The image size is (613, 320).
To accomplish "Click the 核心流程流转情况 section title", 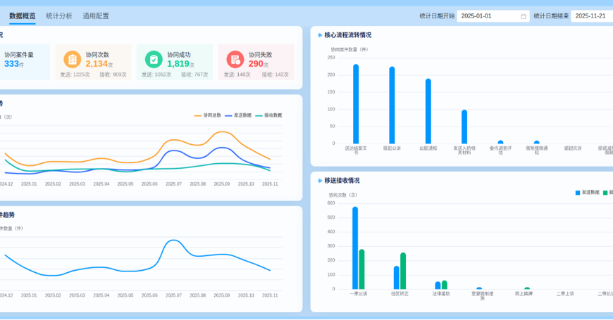I will 348,35.
